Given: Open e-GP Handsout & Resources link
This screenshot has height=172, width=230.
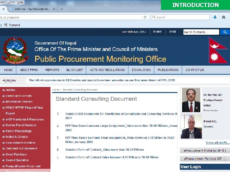Looking at the screenshot, I should (25, 119).
